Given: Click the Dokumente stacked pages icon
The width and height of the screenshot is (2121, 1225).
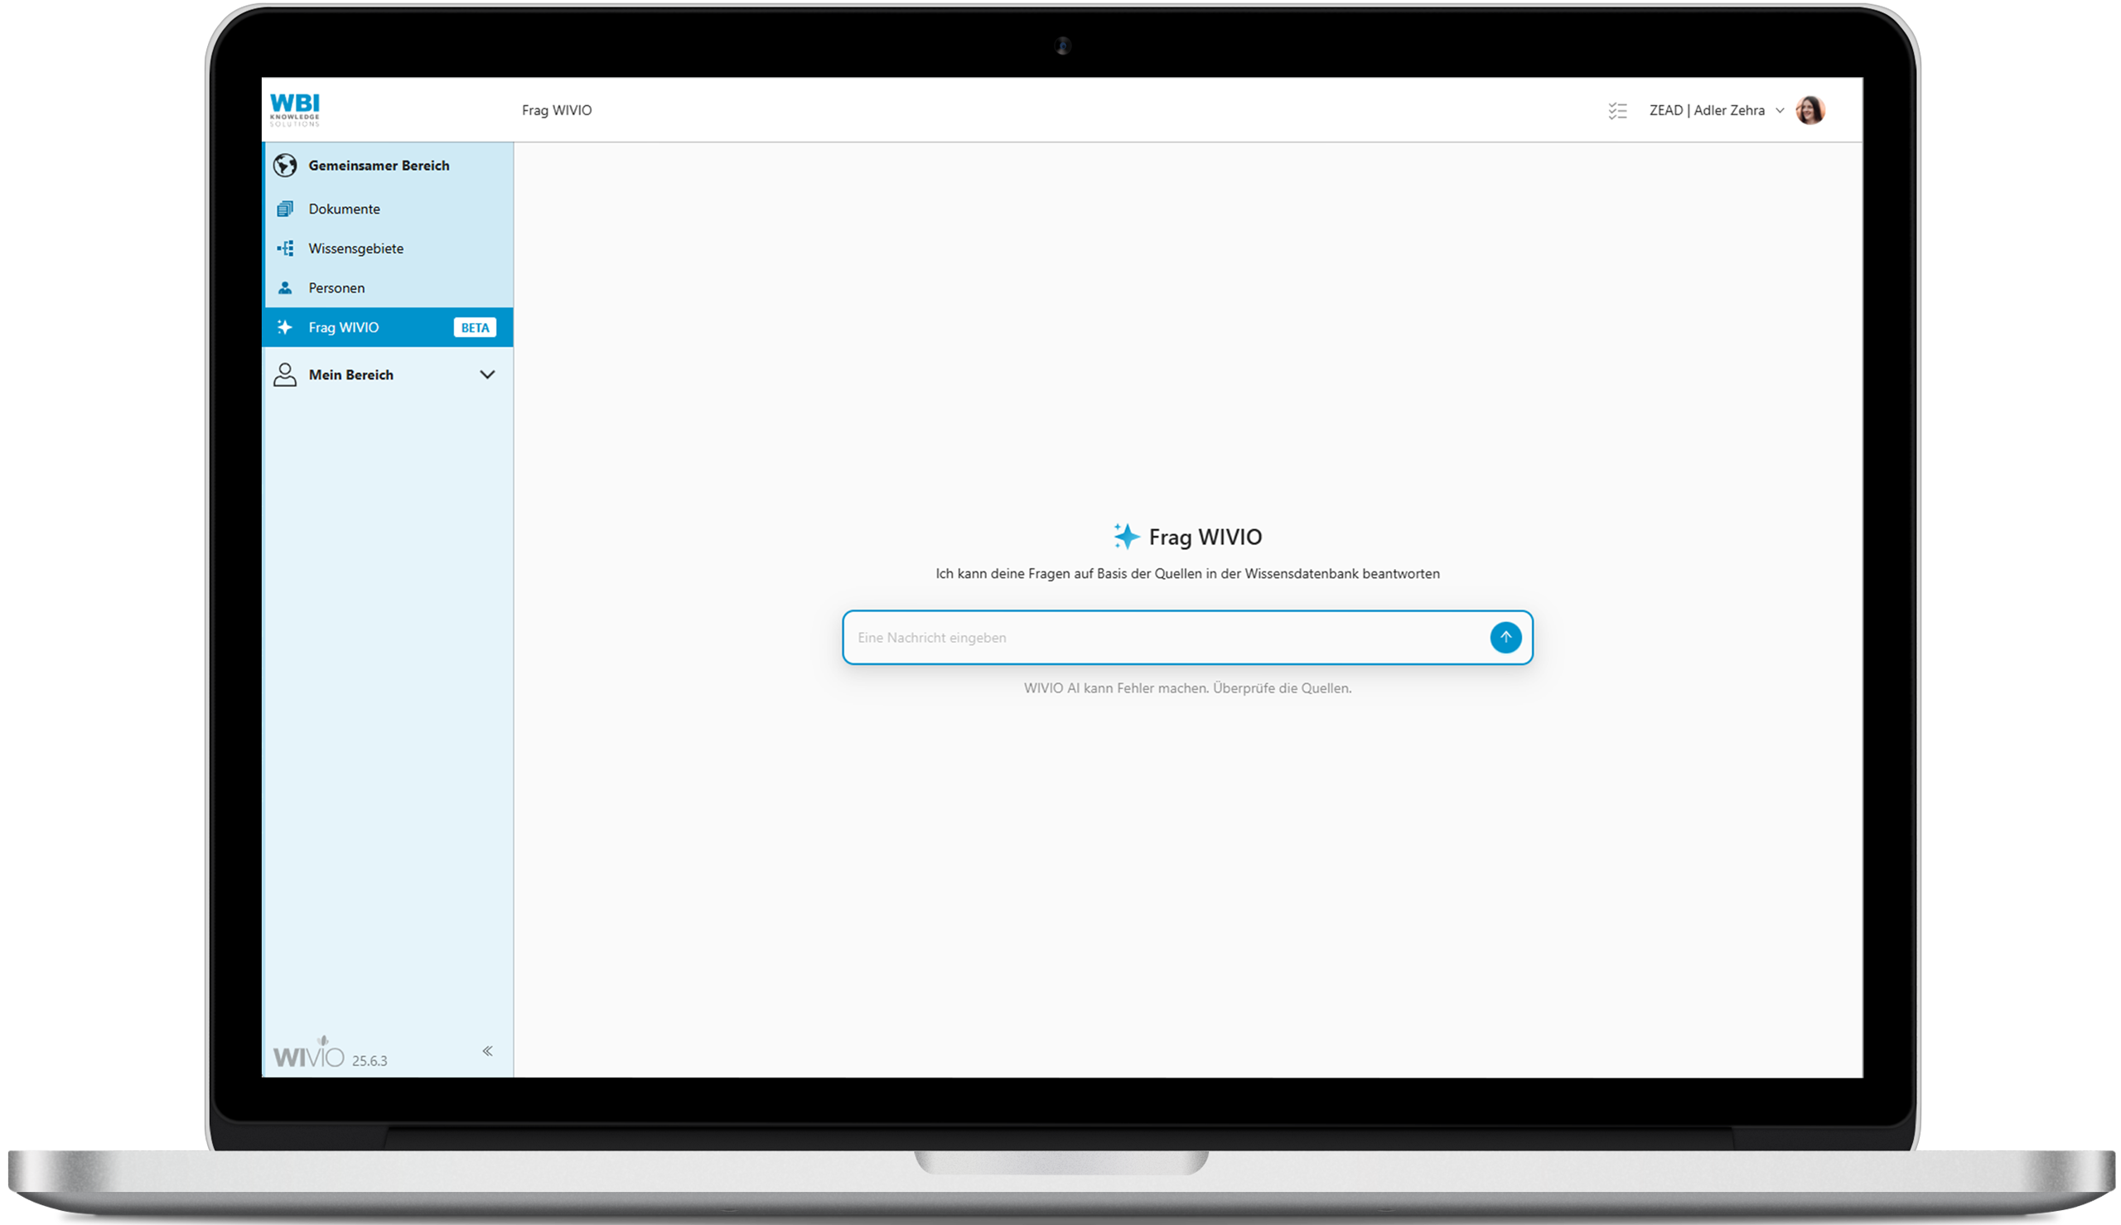Looking at the screenshot, I should [285, 209].
